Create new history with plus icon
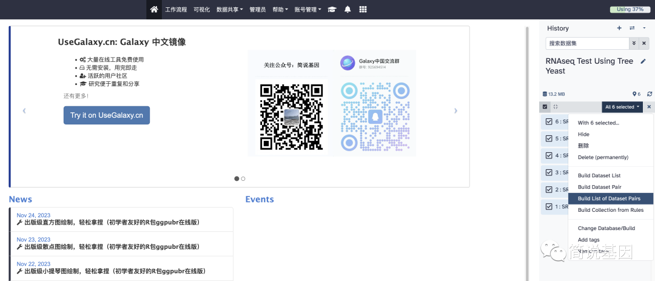 pyautogui.click(x=619, y=28)
